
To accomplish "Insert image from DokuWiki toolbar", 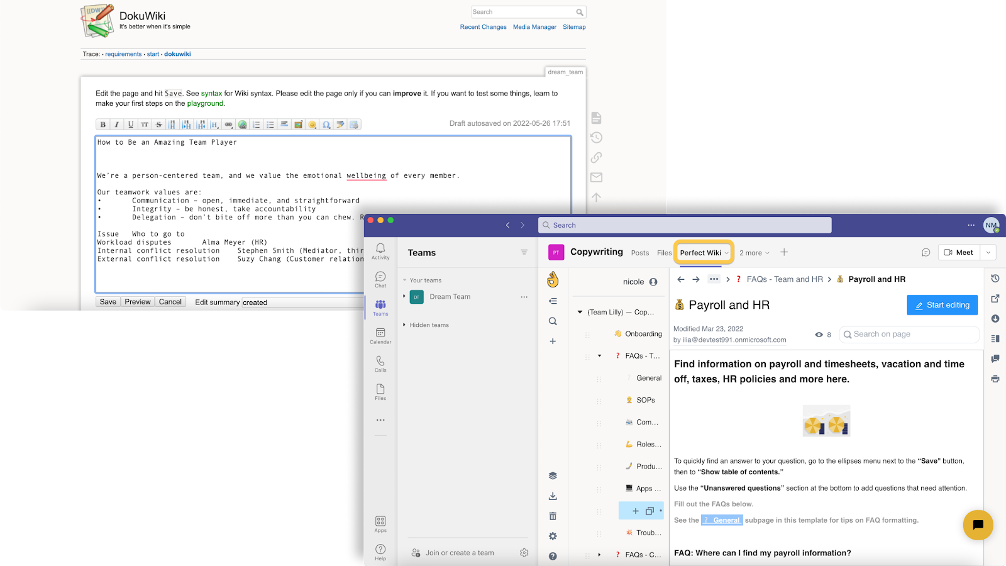I will (x=298, y=125).
